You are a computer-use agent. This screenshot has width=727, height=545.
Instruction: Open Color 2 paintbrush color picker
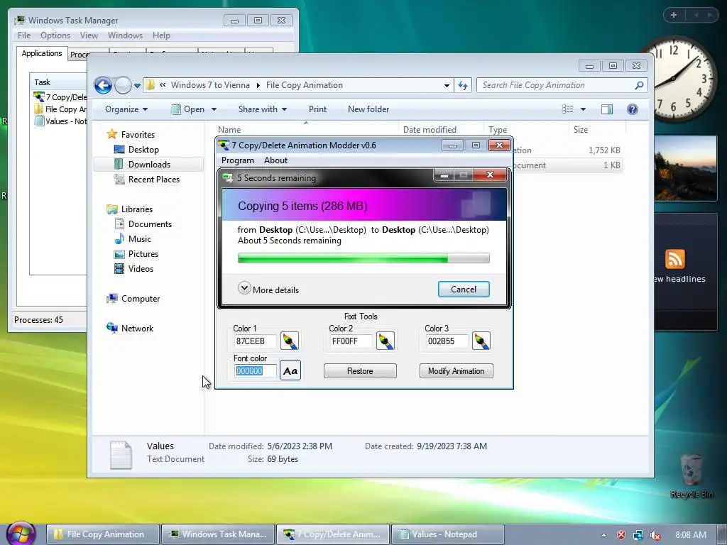(386, 341)
